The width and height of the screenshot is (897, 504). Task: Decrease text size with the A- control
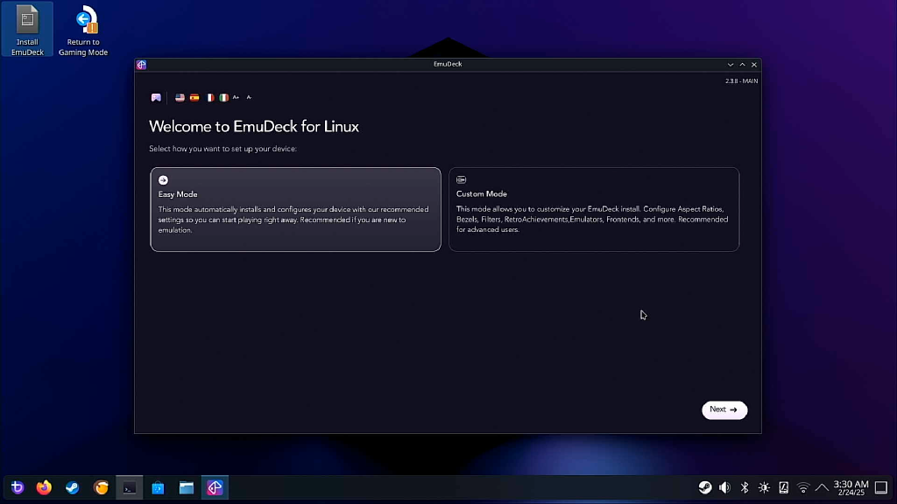point(250,97)
